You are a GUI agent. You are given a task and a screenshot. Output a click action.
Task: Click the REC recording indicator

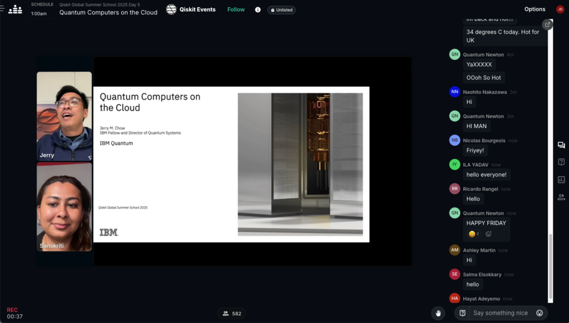pos(12,310)
